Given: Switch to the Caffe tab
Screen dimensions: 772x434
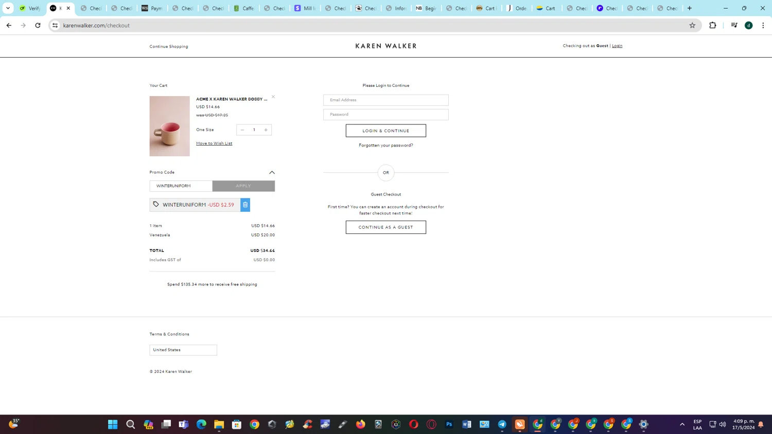Looking at the screenshot, I should [244, 8].
